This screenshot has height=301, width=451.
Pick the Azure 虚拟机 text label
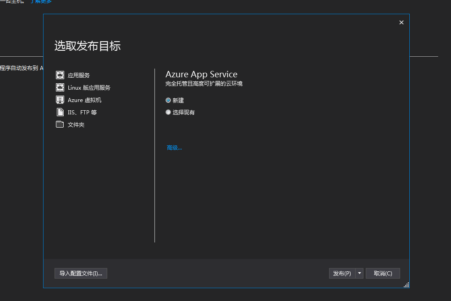pos(84,100)
